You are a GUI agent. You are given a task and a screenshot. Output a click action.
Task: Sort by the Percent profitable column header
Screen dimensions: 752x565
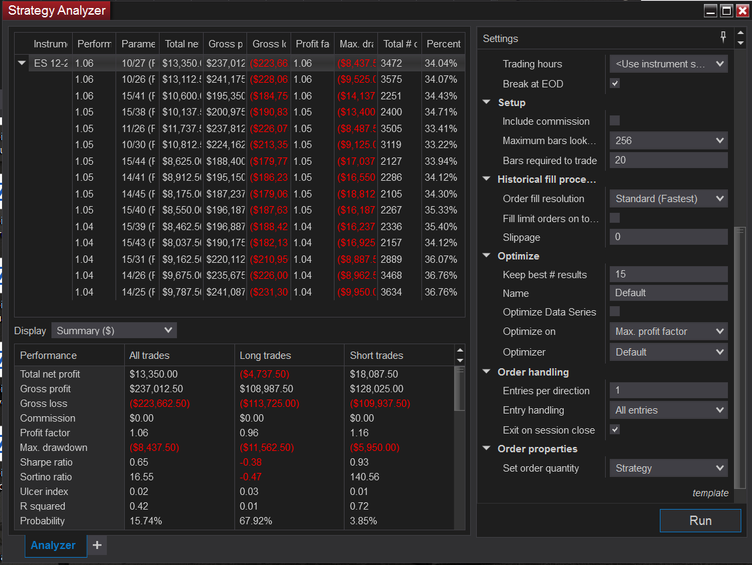pyautogui.click(x=443, y=43)
